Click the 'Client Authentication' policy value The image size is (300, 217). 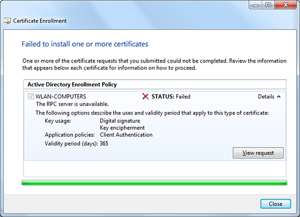[x=127, y=135]
